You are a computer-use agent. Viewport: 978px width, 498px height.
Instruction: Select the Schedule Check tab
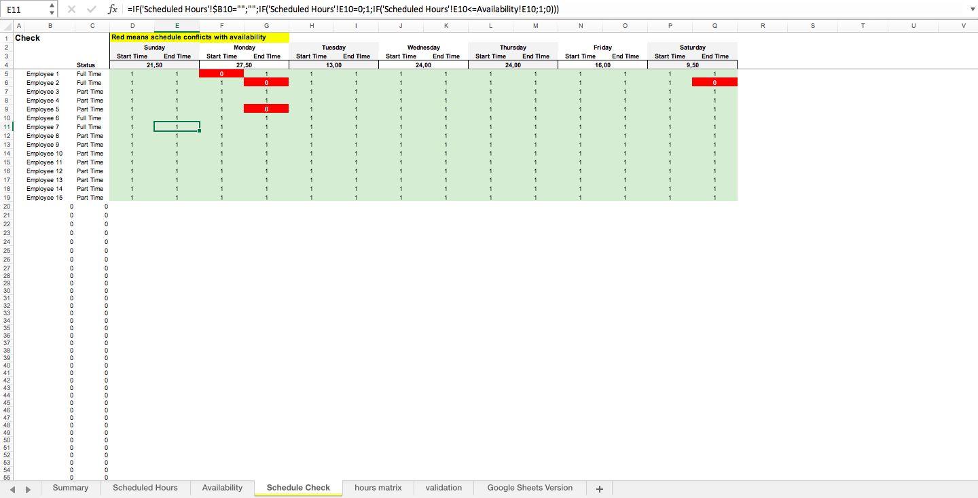(x=298, y=488)
